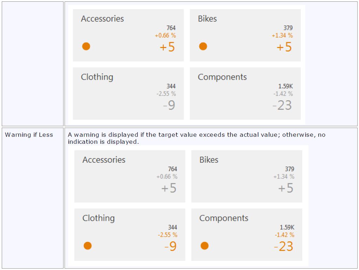This screenshot has width=359, height=270.
Task: Click the orange warning dot on the top Accessories card
Action: (86, 46)
